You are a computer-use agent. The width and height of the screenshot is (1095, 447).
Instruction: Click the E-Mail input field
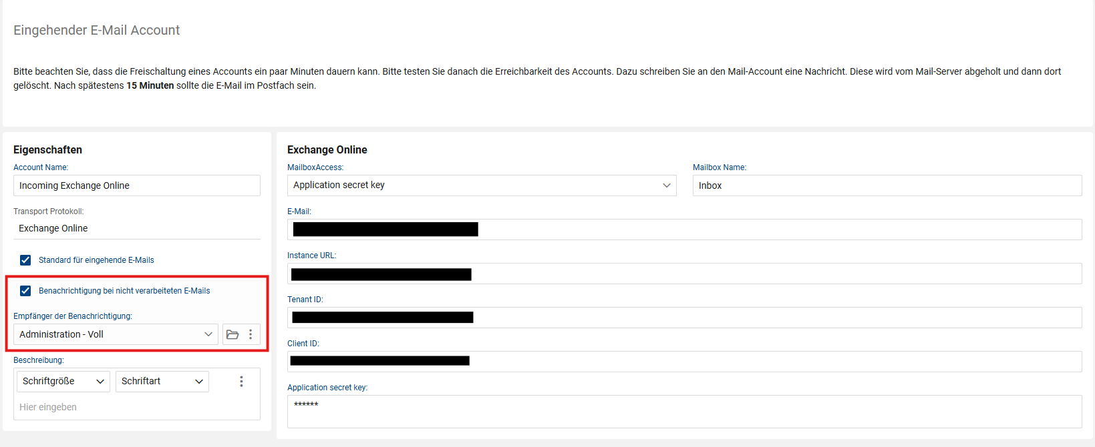tap(685, 230)
